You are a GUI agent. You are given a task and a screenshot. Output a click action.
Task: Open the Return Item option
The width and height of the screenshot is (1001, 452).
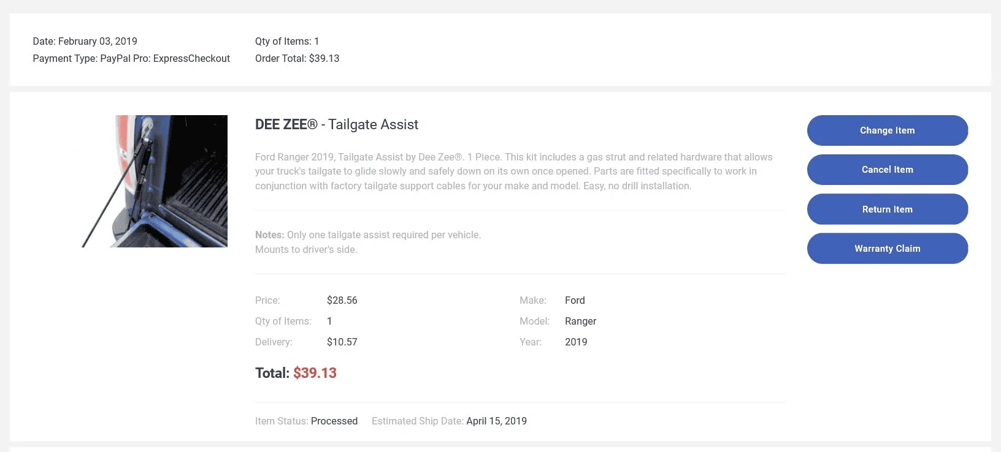click(887, 209)
